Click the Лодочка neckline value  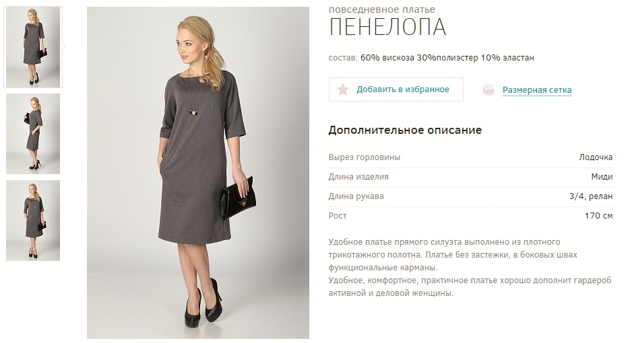pyautogui.click(x=596, y=157)
